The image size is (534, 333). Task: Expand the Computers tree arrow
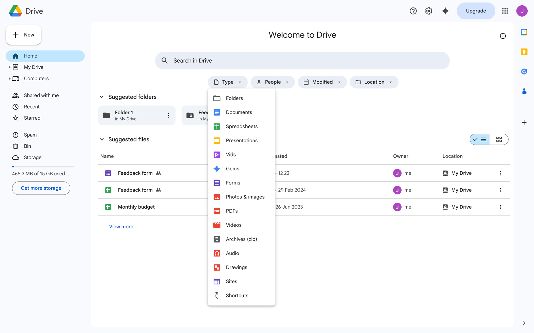[10, 79]
